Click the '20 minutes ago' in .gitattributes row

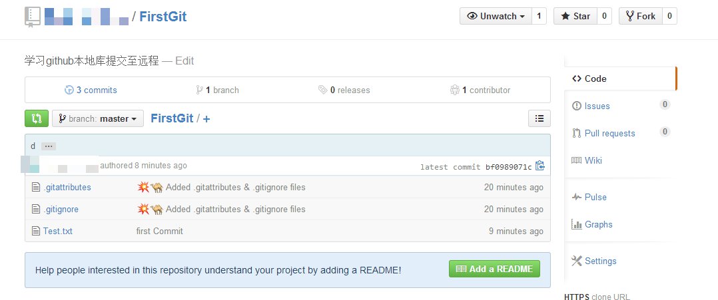[x=514, y=187]
